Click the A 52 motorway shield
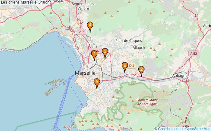The image size is (211, 131). point(193,53)
